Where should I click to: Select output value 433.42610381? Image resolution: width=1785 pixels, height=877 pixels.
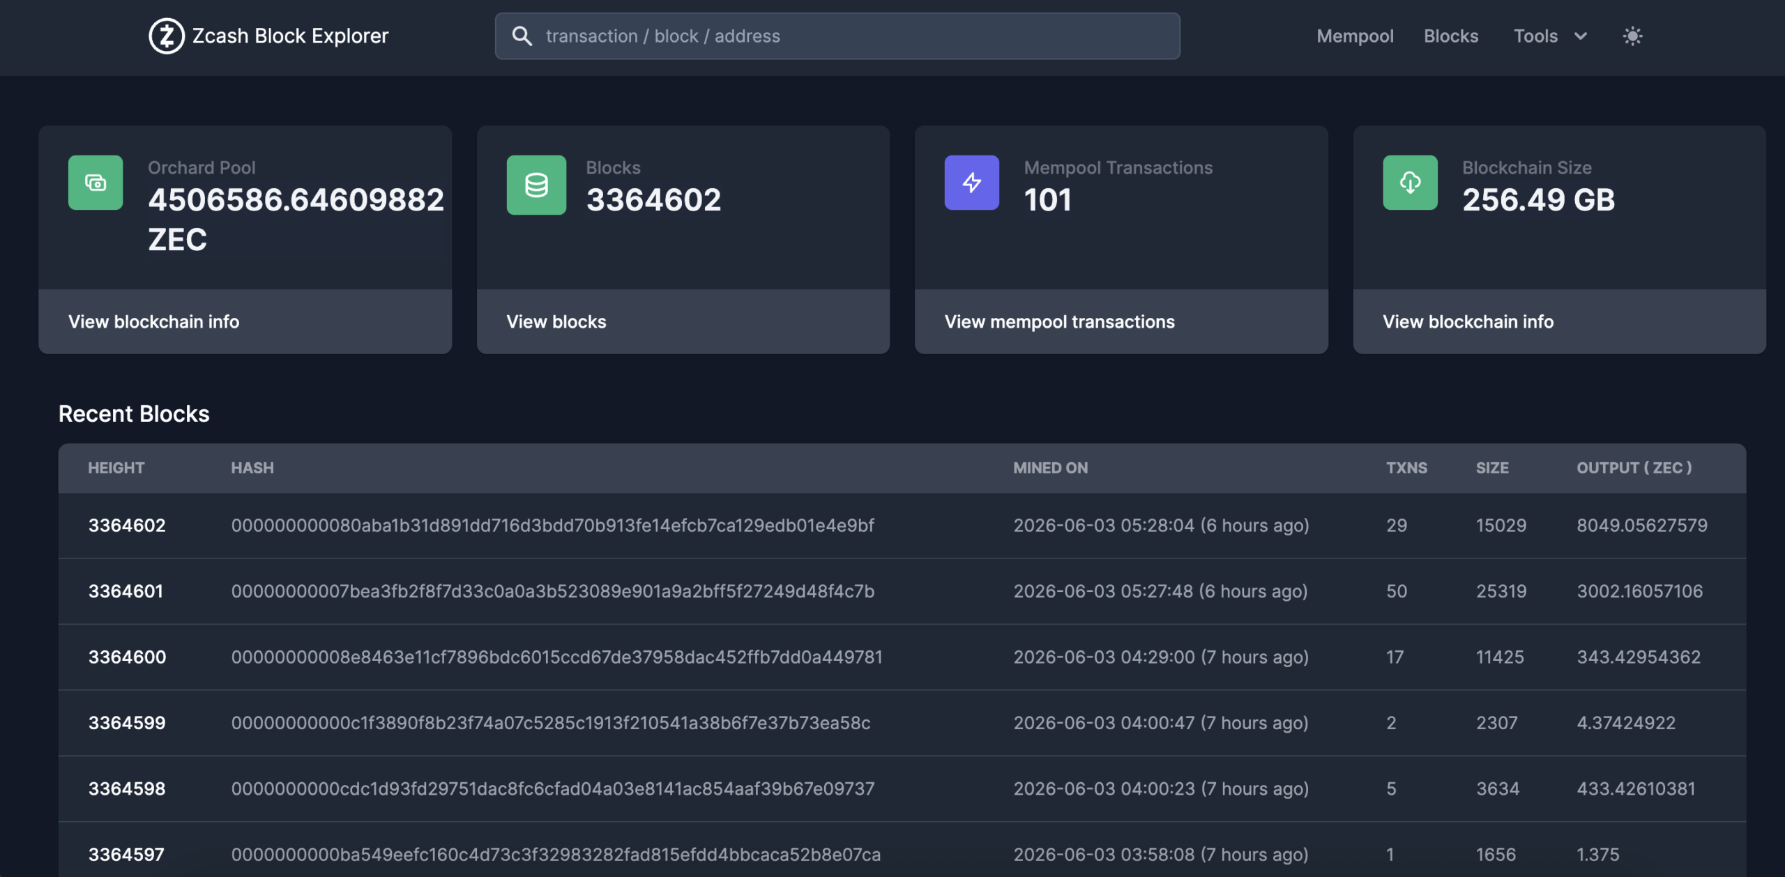coord(1636,788)
